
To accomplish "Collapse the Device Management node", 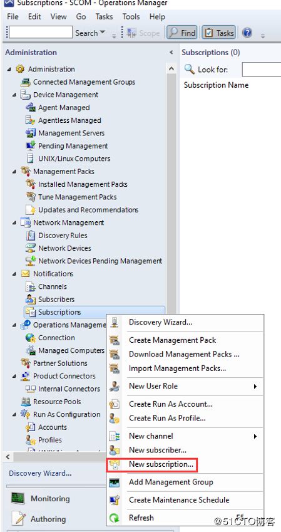I will click(x=14, y=95).
